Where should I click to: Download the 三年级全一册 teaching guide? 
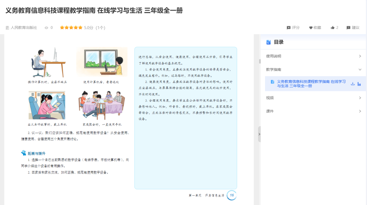(x=353, y=84)
